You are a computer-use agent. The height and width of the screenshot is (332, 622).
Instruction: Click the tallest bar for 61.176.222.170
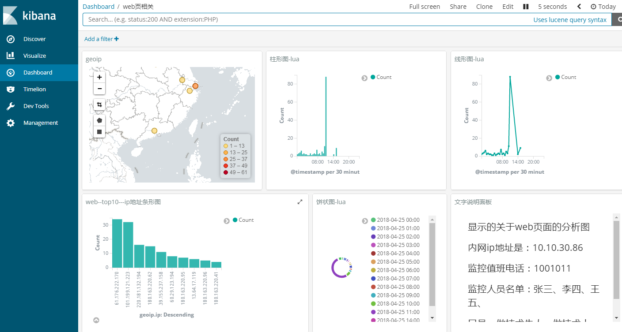117,243
